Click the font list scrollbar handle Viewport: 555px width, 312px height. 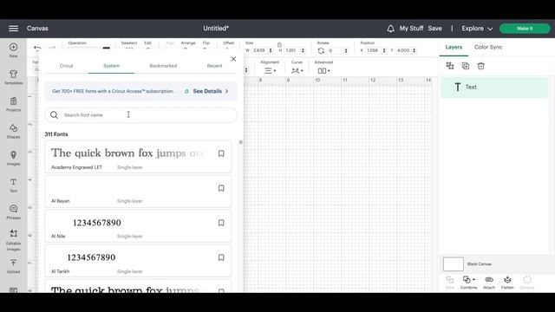pos(241,142)
